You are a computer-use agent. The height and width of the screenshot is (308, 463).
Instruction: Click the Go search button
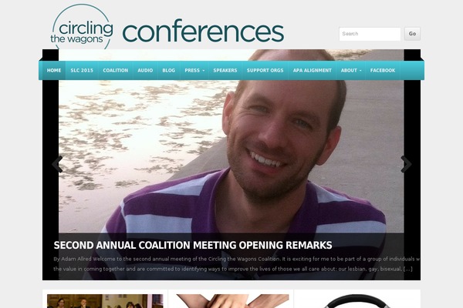(412, 34)
